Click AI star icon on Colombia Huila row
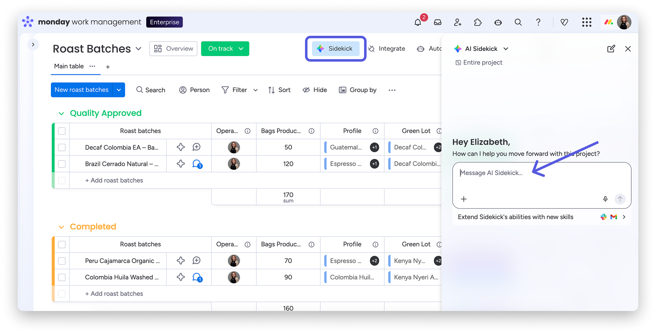 coord(181,277)
